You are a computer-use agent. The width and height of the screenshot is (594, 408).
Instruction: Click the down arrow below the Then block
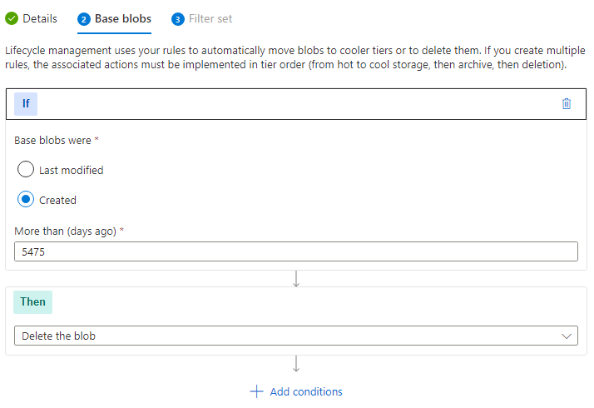tap(296, 364)
